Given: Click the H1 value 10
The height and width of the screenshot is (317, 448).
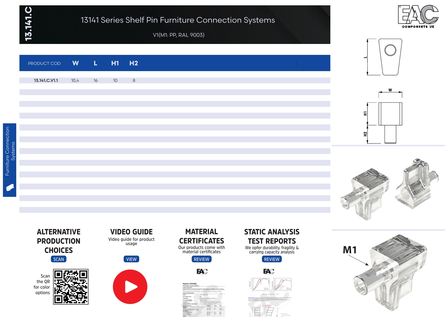Looking at the screenshot, I should 115,80.
